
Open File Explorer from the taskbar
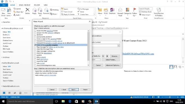[x=63, y=101]
